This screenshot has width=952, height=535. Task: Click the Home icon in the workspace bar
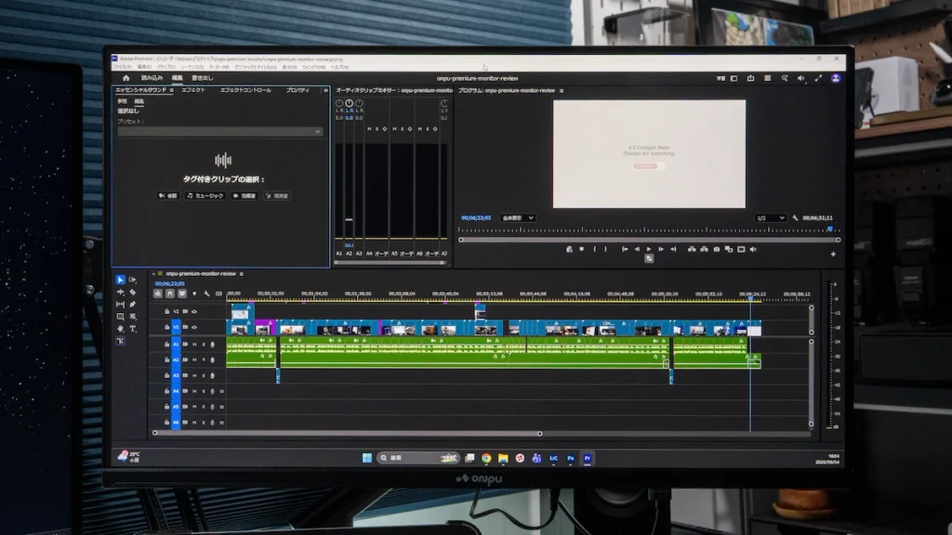[126, 78]
